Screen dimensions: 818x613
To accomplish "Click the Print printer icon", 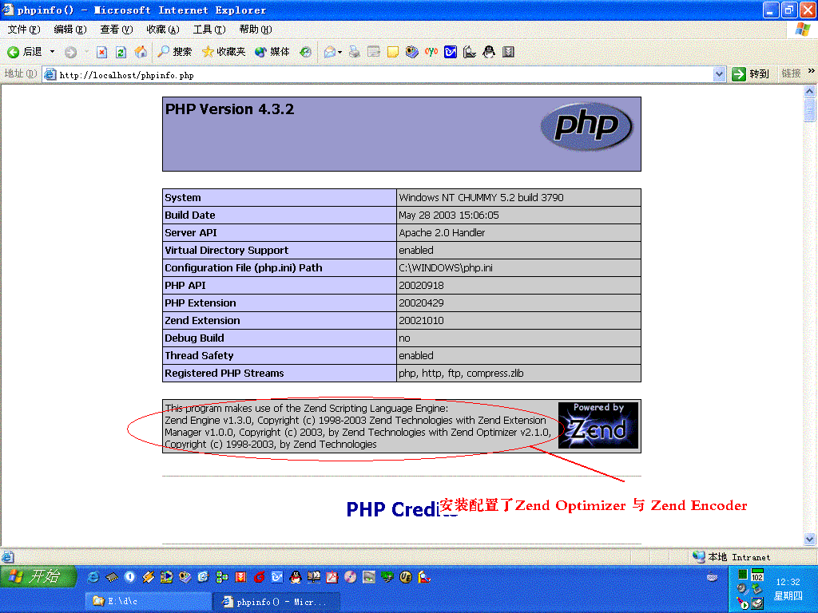I will coord(355,52).
